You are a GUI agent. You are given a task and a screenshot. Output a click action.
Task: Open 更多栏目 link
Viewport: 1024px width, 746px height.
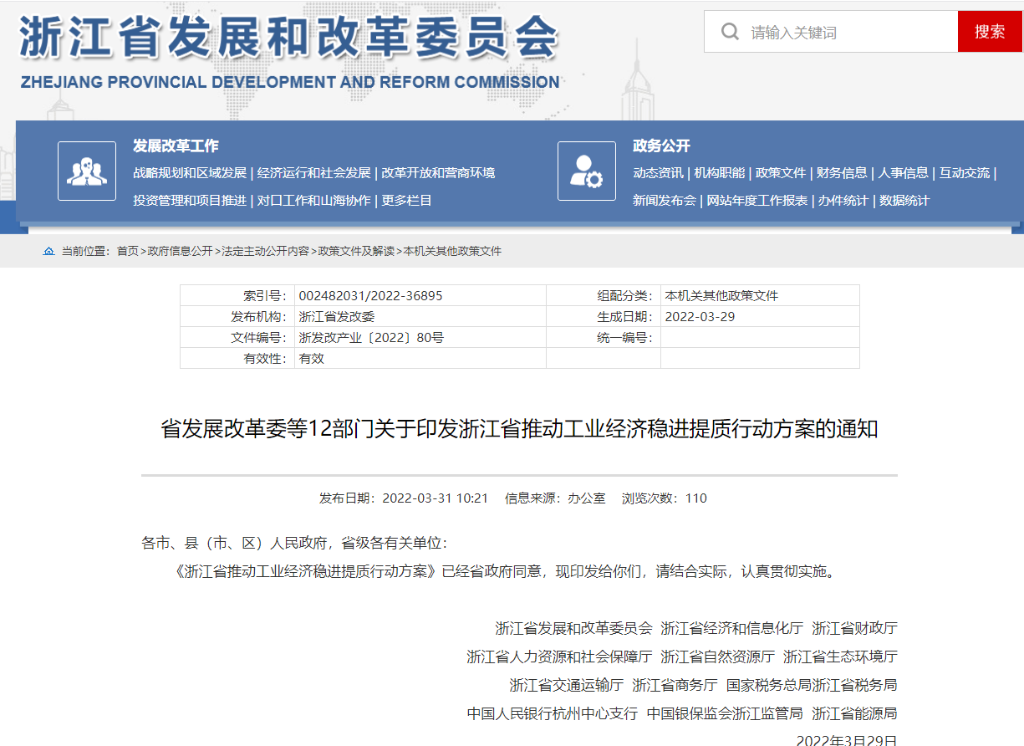[406, 201]
